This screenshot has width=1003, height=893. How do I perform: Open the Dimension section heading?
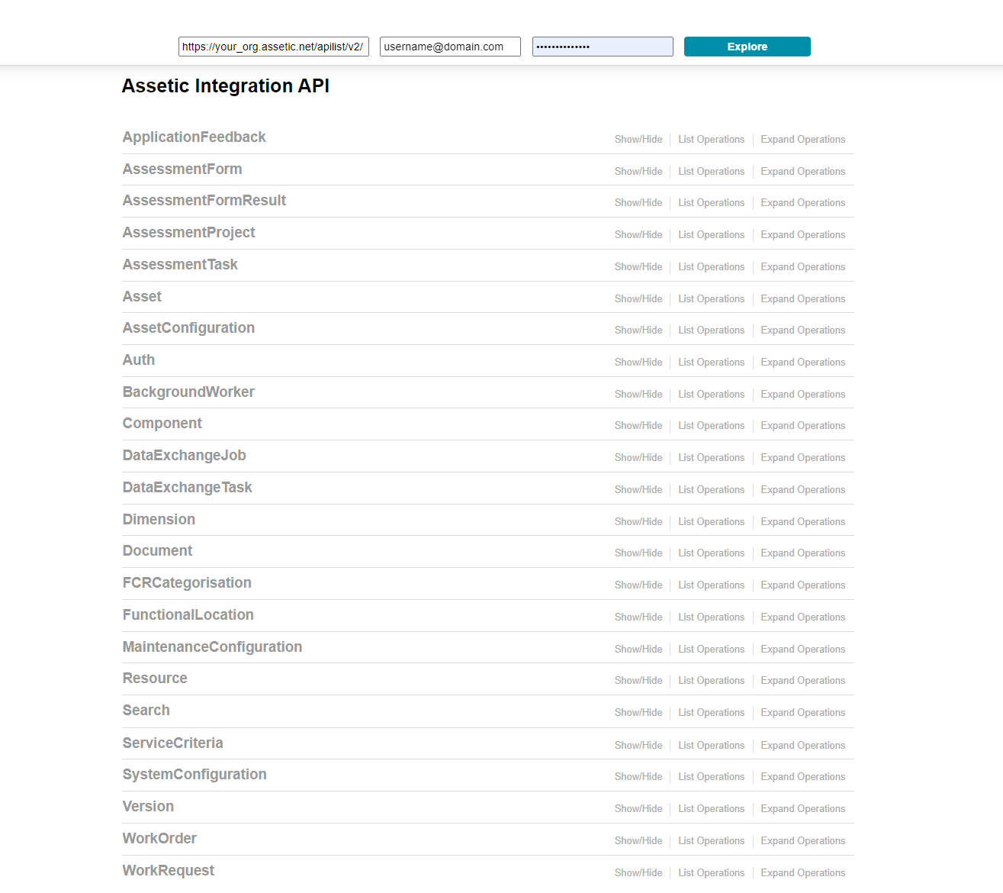[159, 520]
